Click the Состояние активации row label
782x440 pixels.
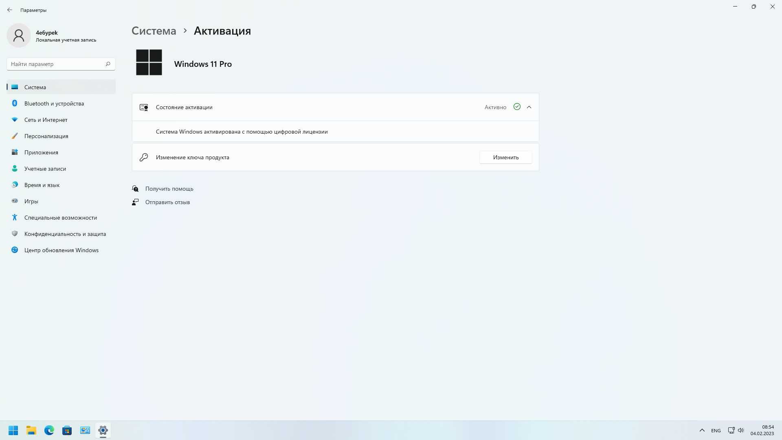pyautogui.click(x=184, y=107)
